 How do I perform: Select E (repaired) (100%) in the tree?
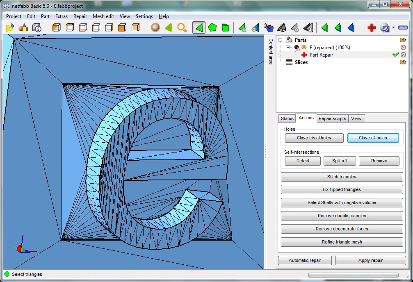pyautogui.click(x=329, y=48)
